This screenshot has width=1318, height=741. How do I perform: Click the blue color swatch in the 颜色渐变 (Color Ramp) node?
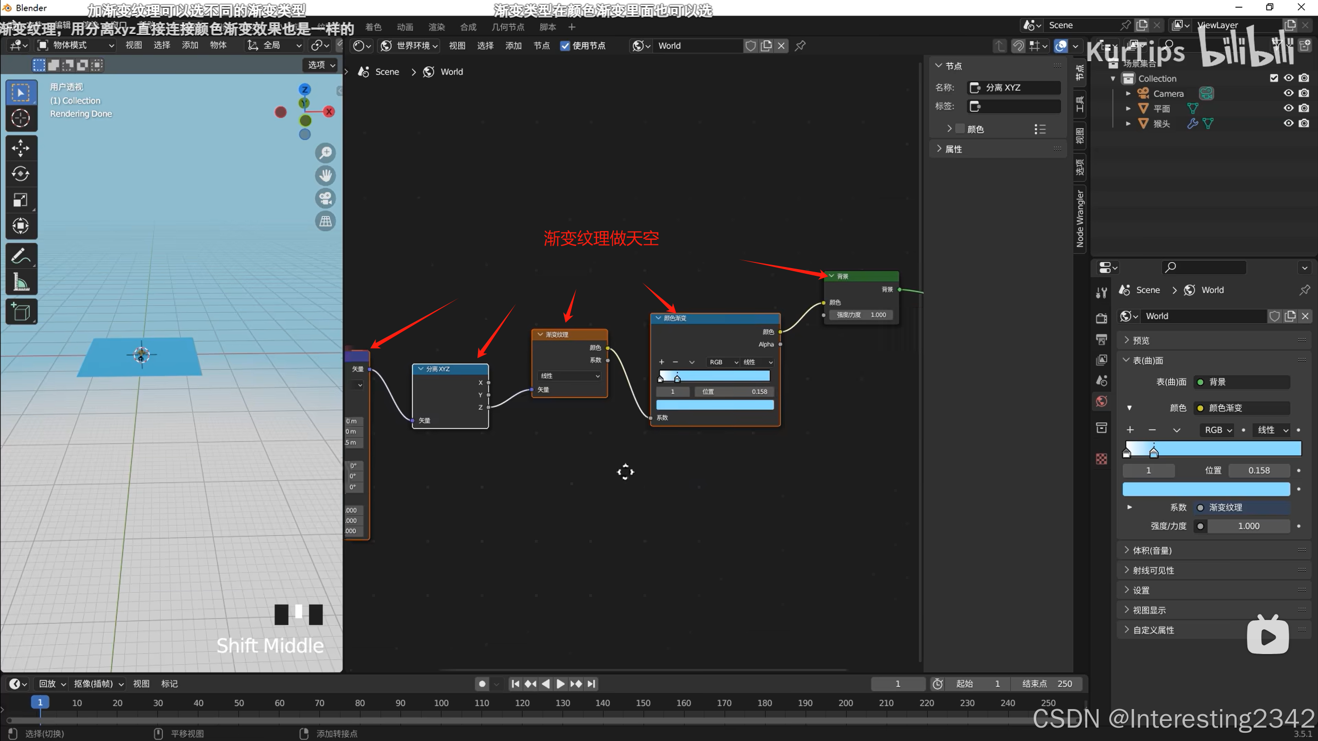714,405
